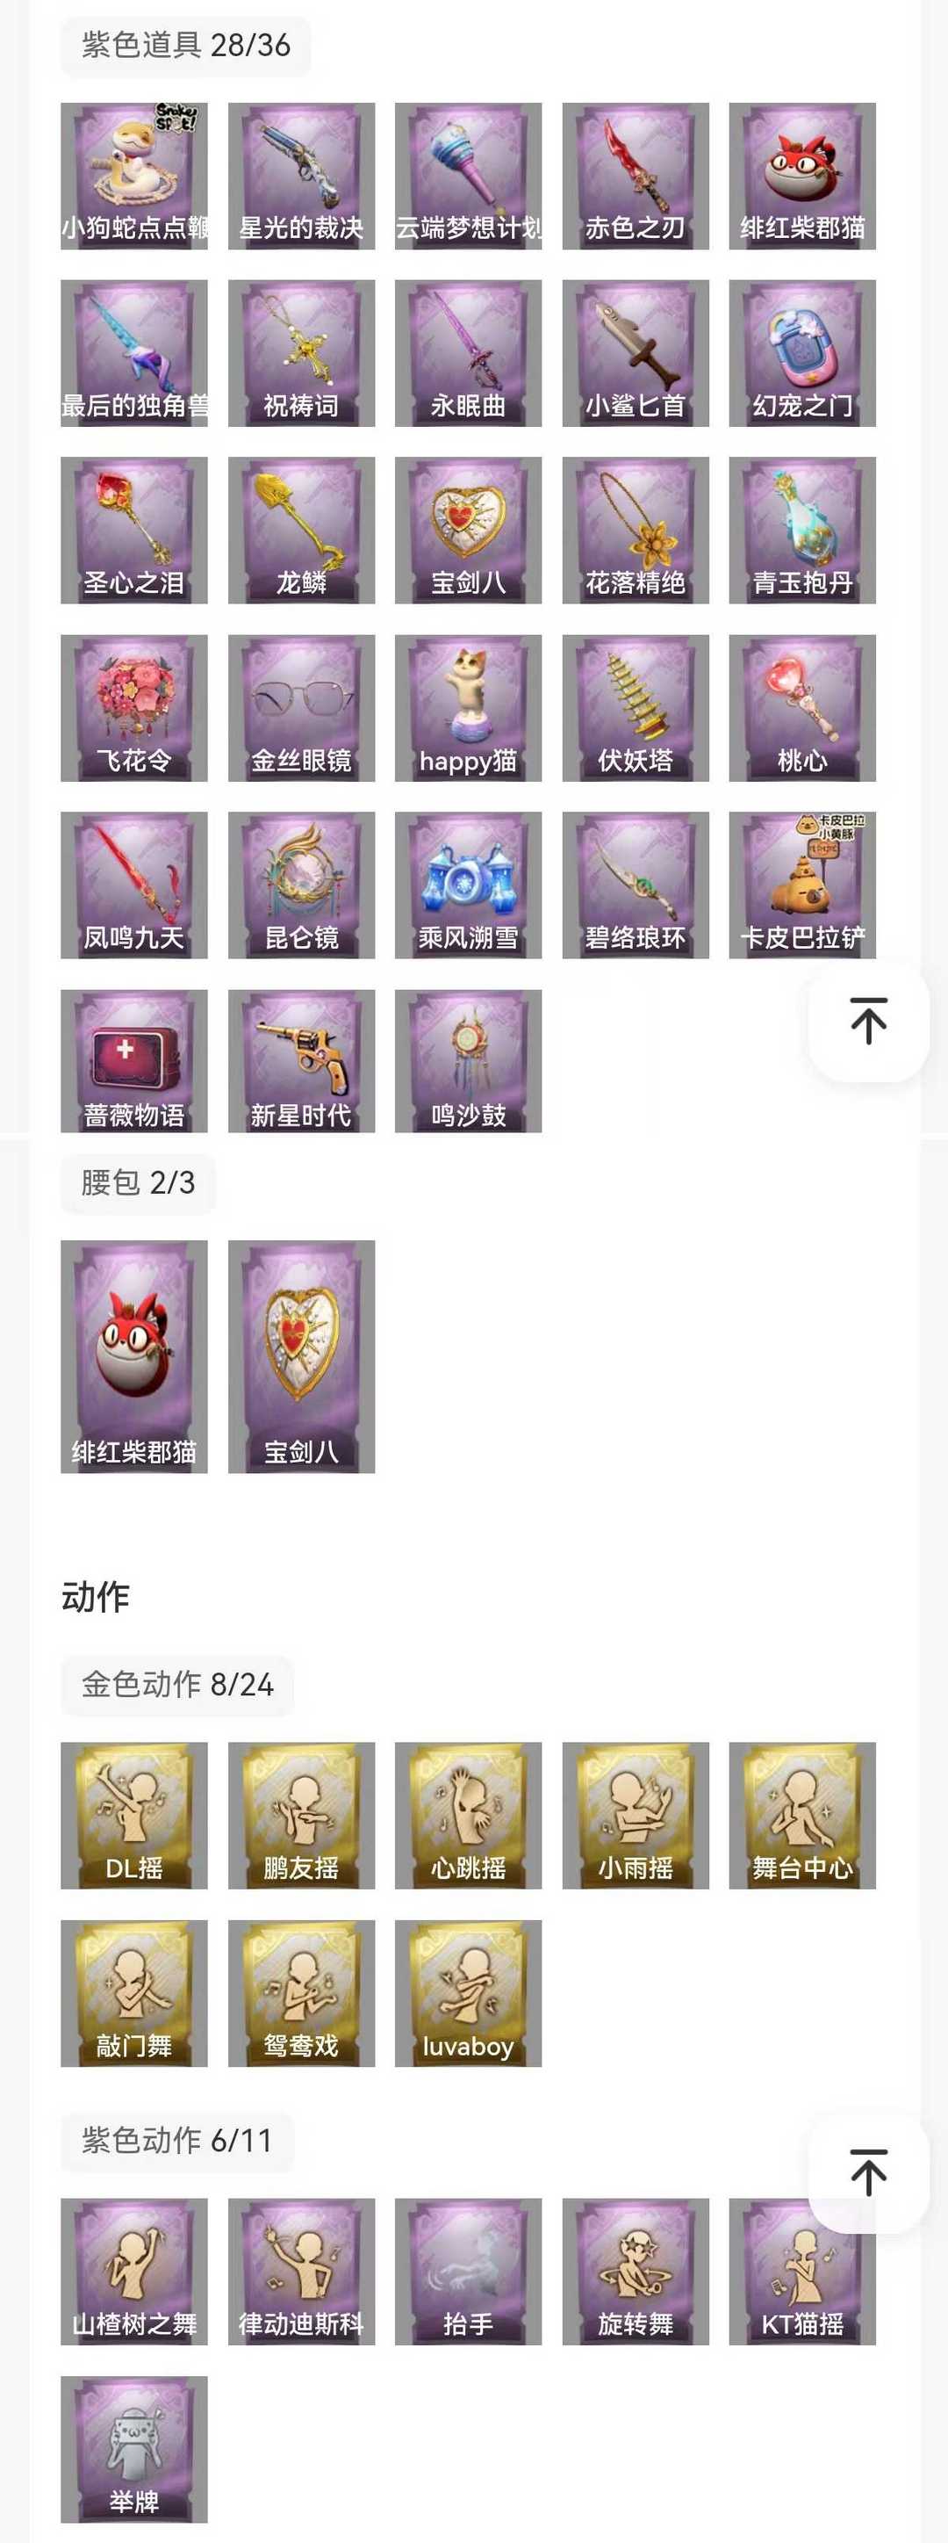This screenshot has width=948, height=2543.
Task: Click the 金色动作 8/24 category label
Action: click(x=177, y=1684)
